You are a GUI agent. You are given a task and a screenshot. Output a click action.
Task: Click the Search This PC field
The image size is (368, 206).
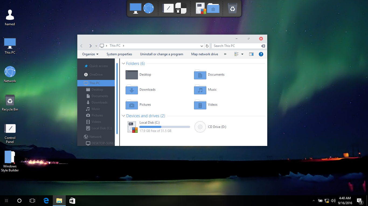click(x=236, y=46)
